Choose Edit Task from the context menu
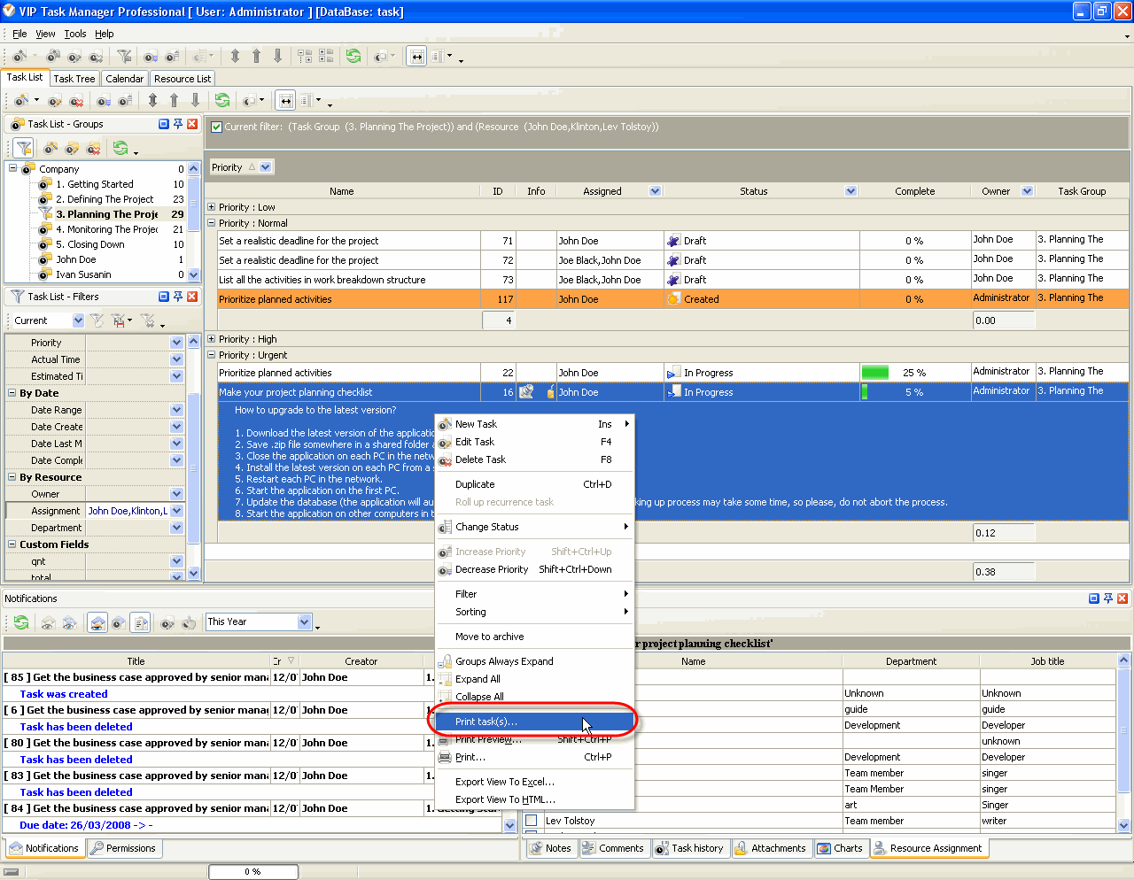Image resolution: width=1134 pixels, height=880 pixels. click(x=535, y=442)
